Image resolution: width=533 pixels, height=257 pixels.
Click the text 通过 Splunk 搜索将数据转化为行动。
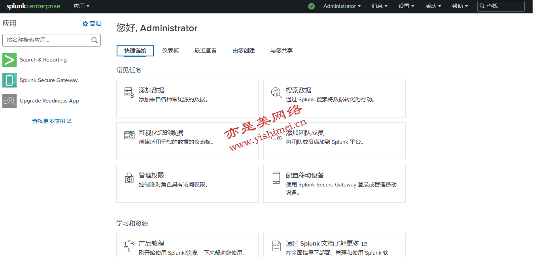[330, 100]
